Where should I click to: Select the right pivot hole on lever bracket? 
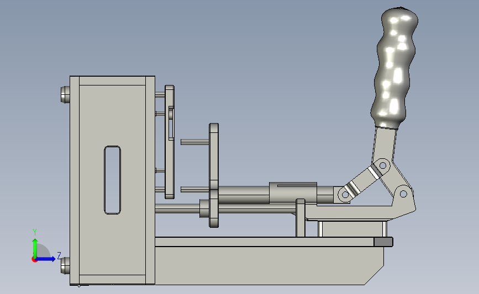(403, 194)
